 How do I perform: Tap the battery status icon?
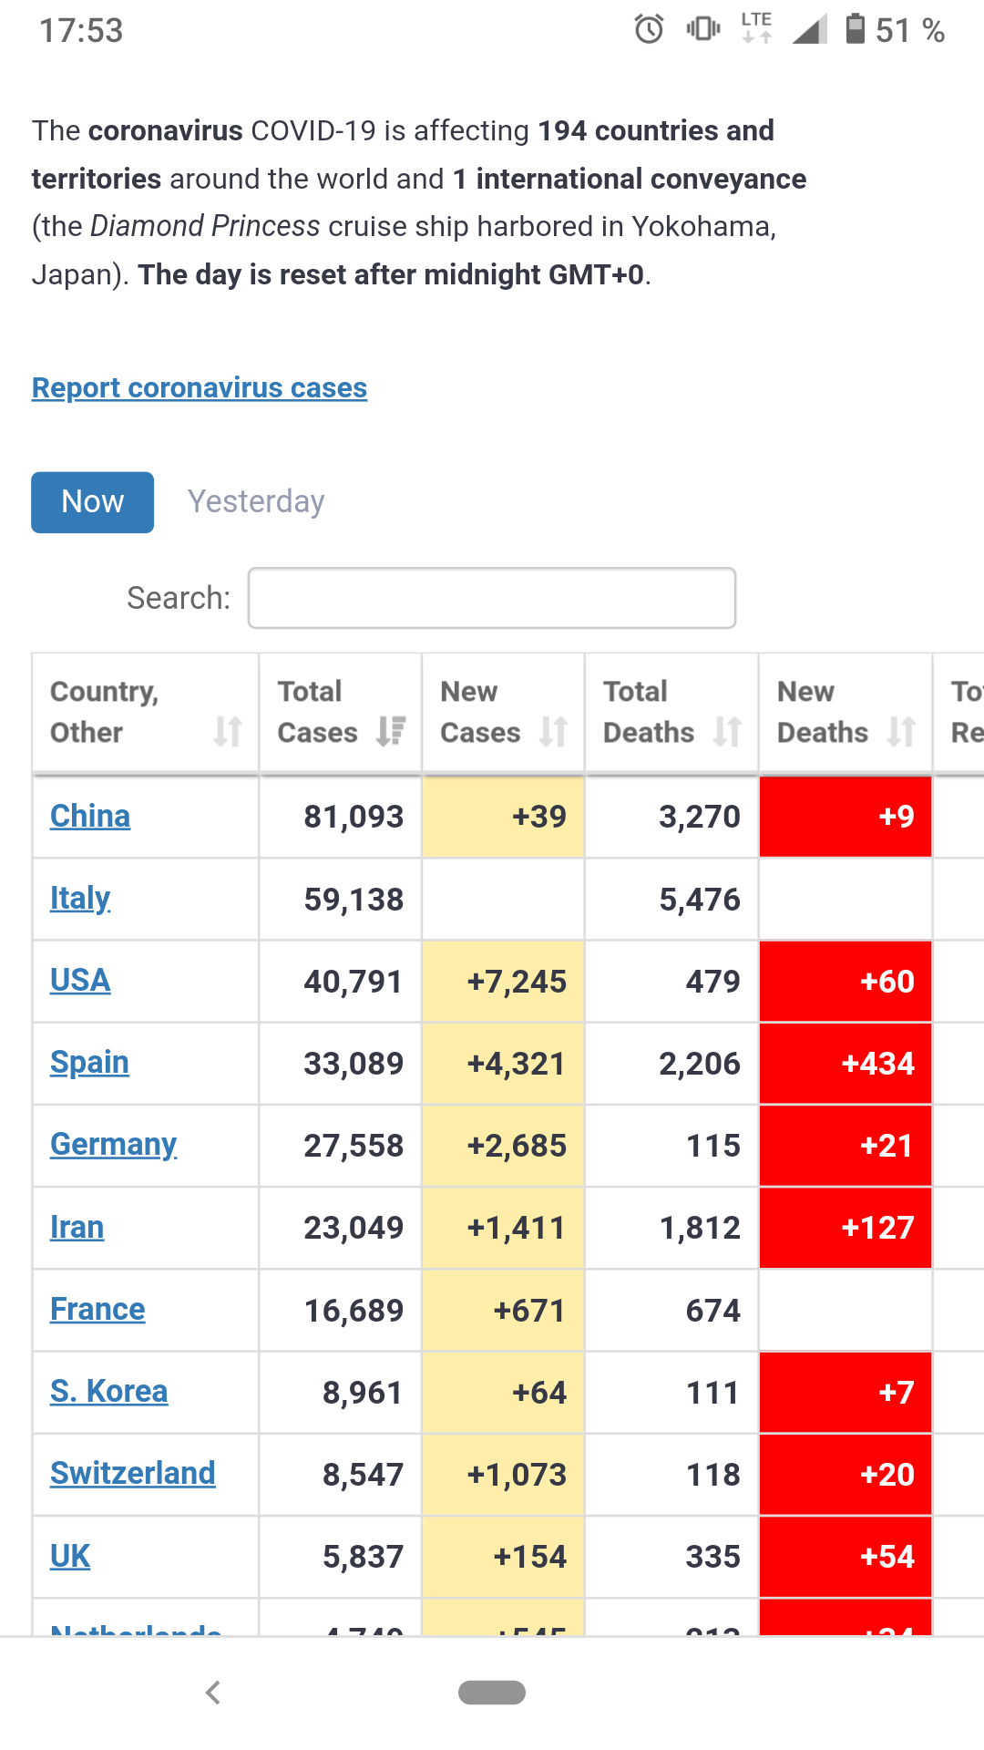point(855,30)
